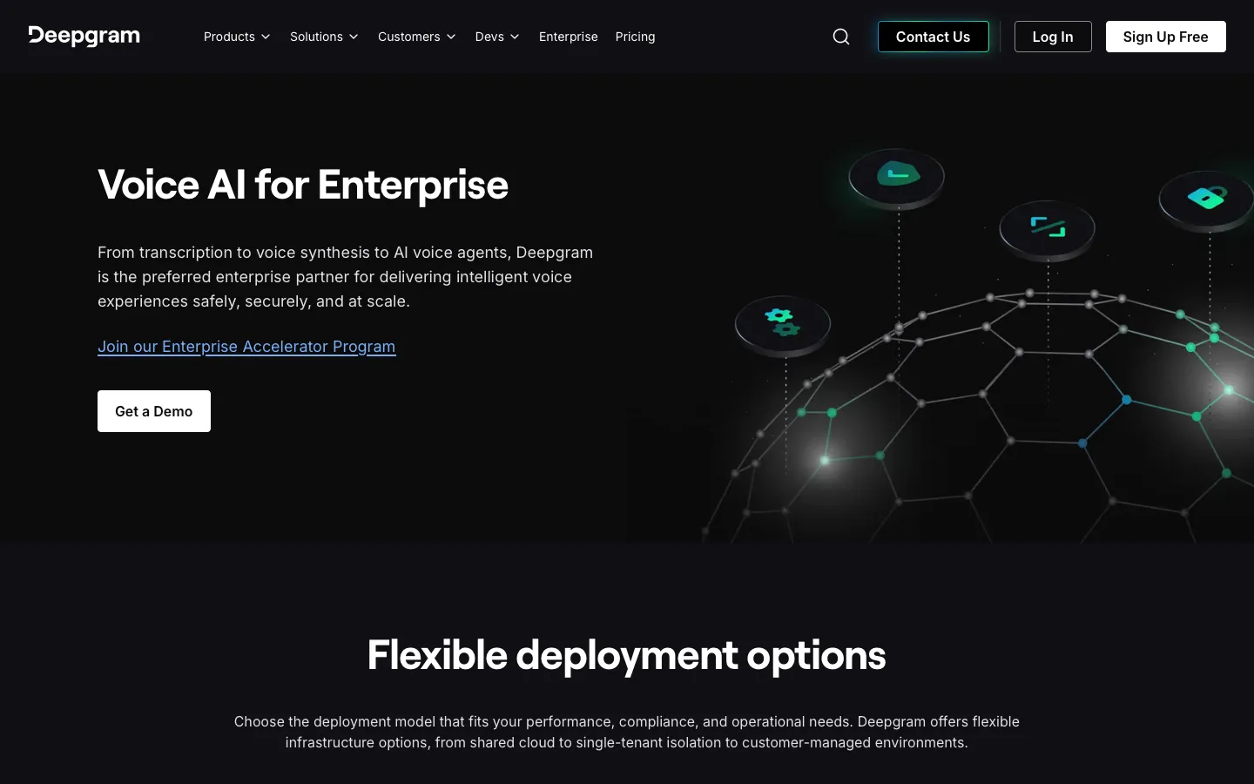Open the search icon in header

[x=841, y=37]
